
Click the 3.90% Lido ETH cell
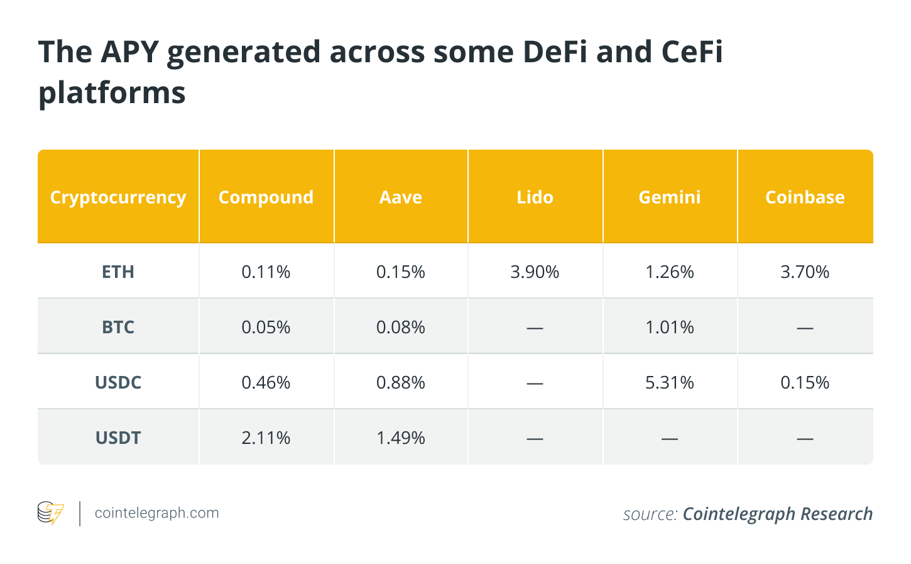pyautogui.click(x=535, y=272)
